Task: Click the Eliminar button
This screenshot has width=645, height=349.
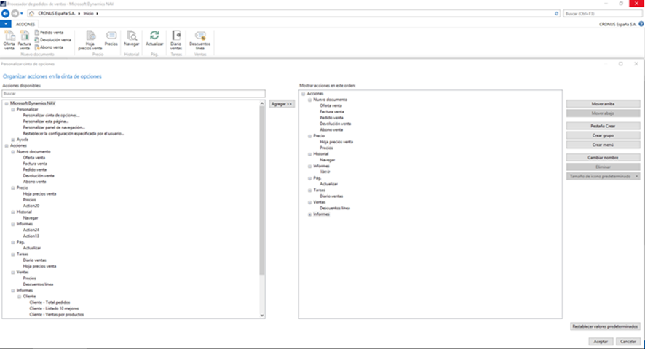Action: pos(603,167)
